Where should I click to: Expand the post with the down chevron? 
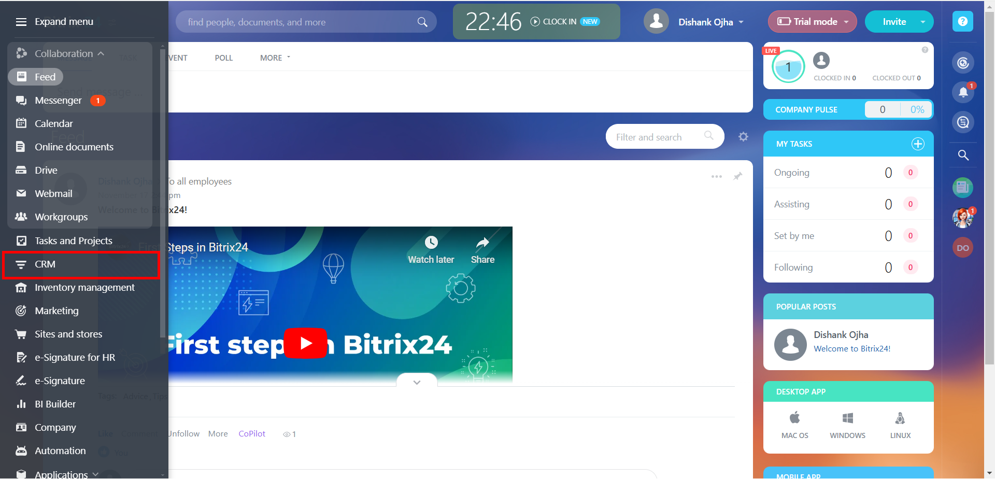(417, 382)
